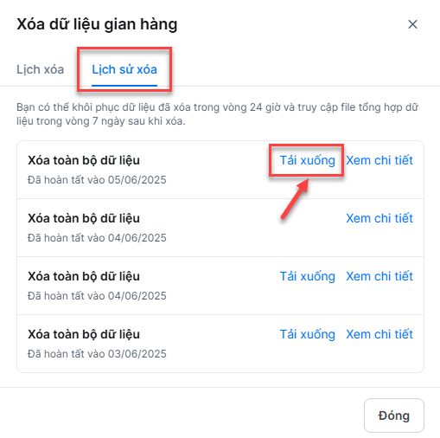Viewport: 440px width, 438px height.
Task: Download the 05/06/2025 deletion data file
Action: tap(308, 160)
